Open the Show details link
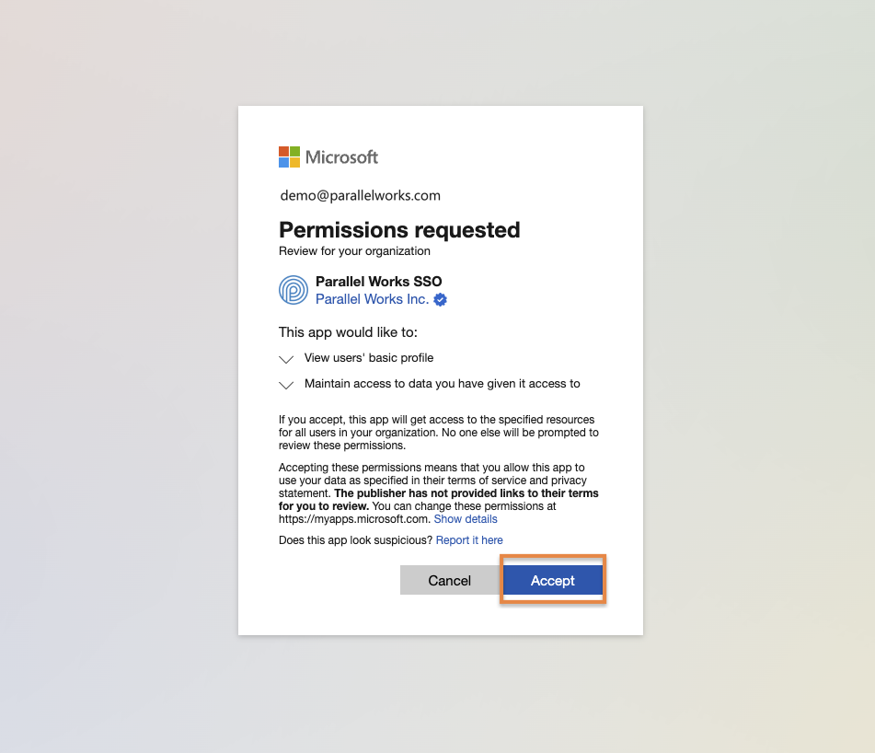875x753 pixels. pos(465,518)
